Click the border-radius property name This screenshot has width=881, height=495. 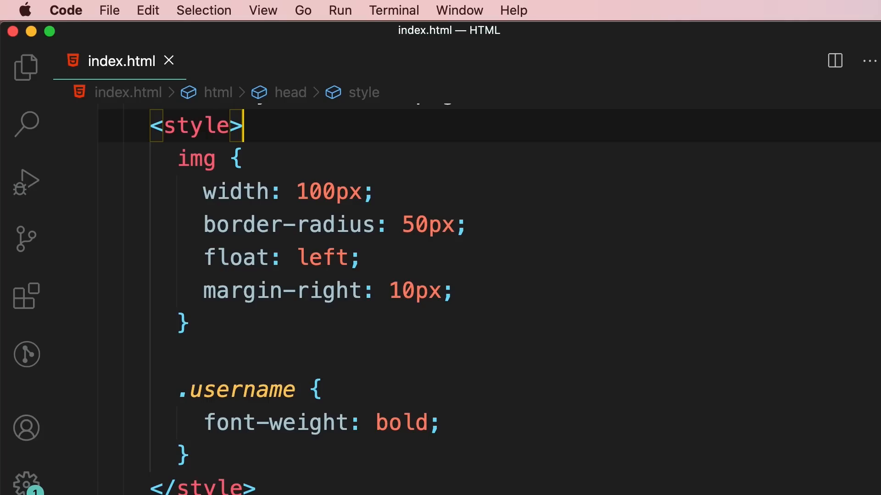point(289,224)
